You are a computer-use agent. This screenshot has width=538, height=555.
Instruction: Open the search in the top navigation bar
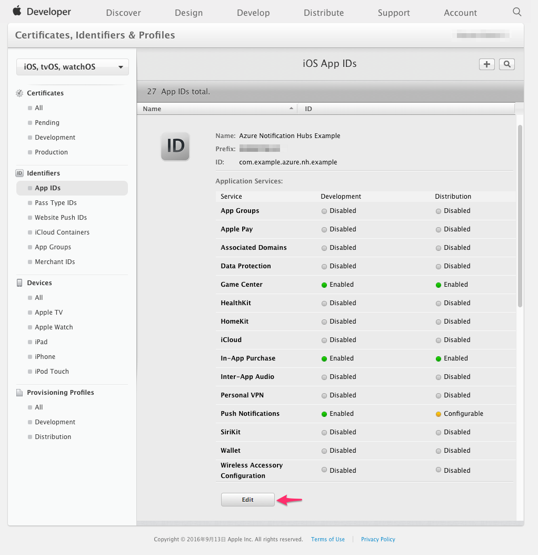516,12
